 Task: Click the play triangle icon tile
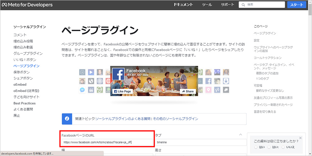[91, 72]
